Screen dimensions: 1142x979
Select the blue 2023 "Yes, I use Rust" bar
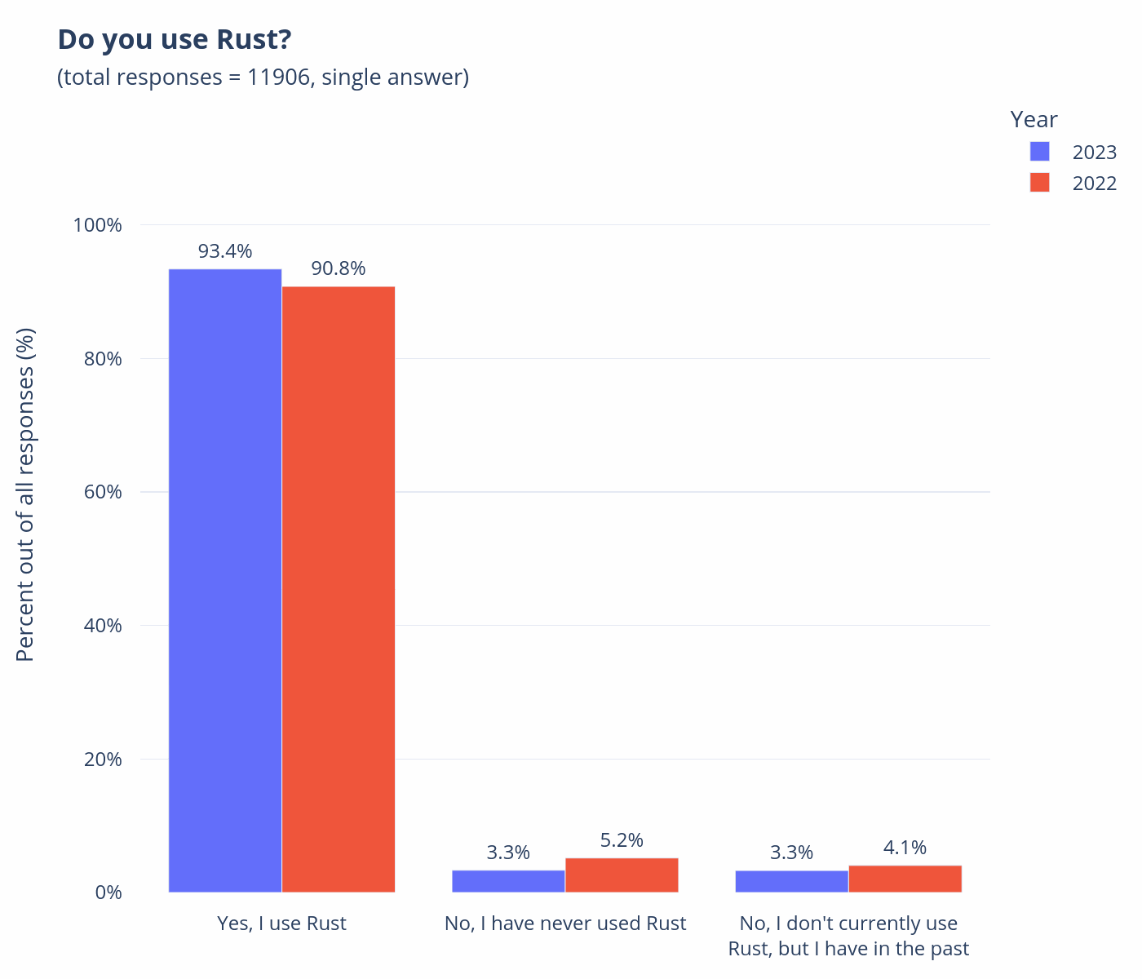tap(225, 580)
